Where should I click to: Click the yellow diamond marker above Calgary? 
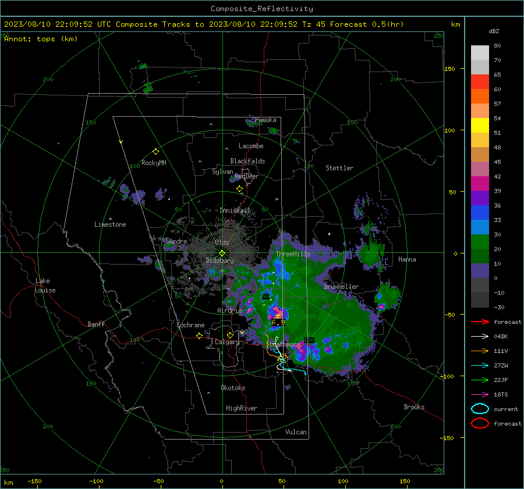tap(230, 335)
